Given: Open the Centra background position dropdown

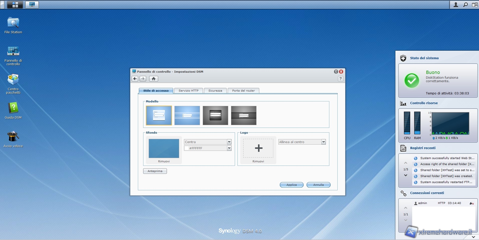Looking at the screenshot, I should click(229, 142).
